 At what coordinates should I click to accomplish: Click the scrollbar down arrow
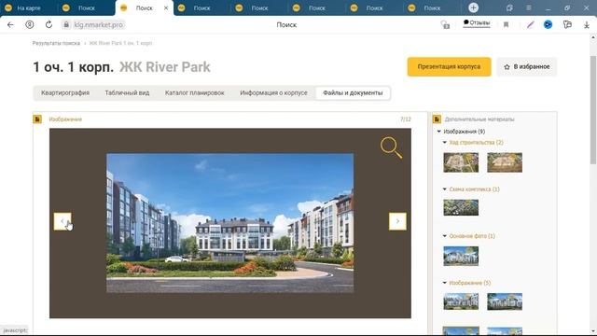point(593,331)
